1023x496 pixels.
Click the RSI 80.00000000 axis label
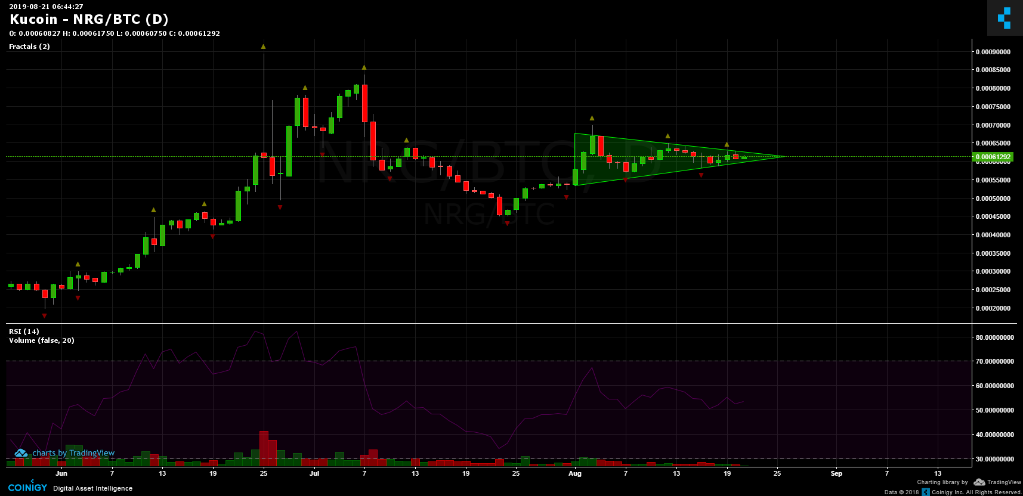tap(994, 337)
